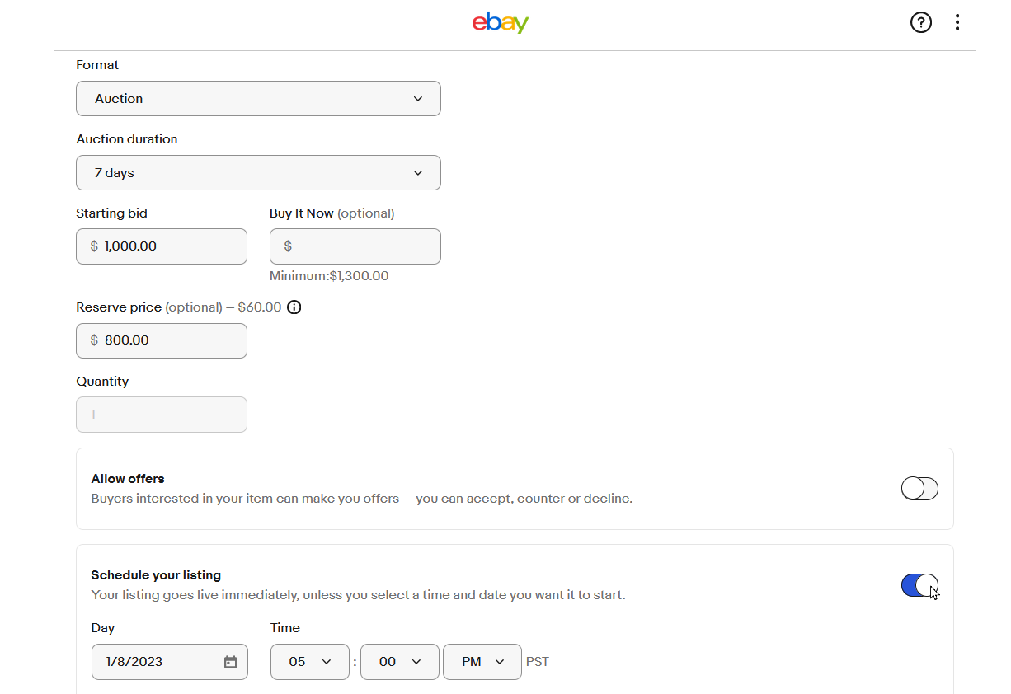The image size is (1011, 694).
Task: Open the minutes dropdown set to 00
Action: [x=399, y=662]
